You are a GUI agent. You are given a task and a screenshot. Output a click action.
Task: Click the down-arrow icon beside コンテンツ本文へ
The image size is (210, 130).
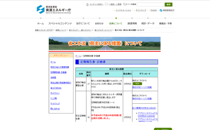click(87, 4)
